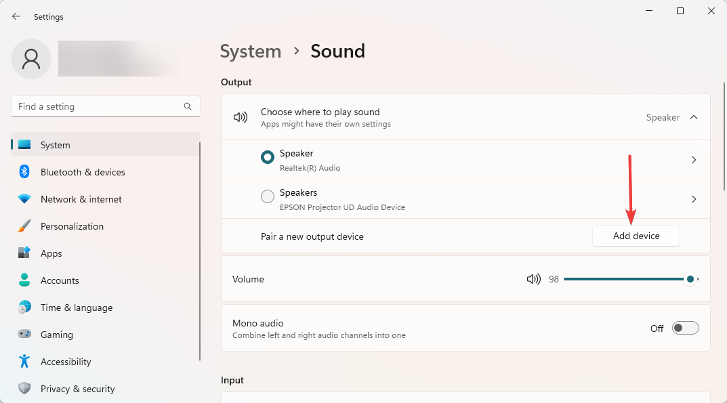Collapse the Choose where to play sound section
The width and height of the screenshot is (727, 403).
[x=694, y=117]
